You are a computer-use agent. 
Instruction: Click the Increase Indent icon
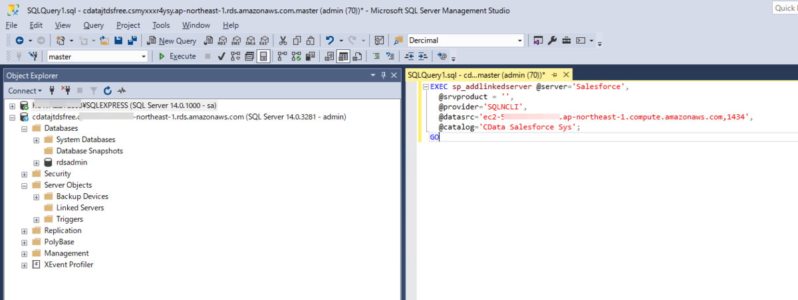pyautogui.click(x=423, y=56)
